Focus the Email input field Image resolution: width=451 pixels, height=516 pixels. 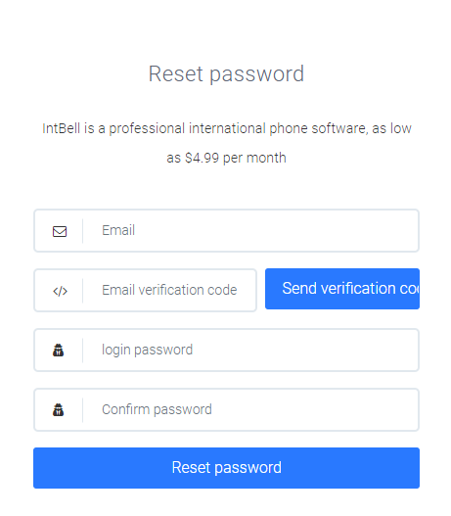click(226, 230)
